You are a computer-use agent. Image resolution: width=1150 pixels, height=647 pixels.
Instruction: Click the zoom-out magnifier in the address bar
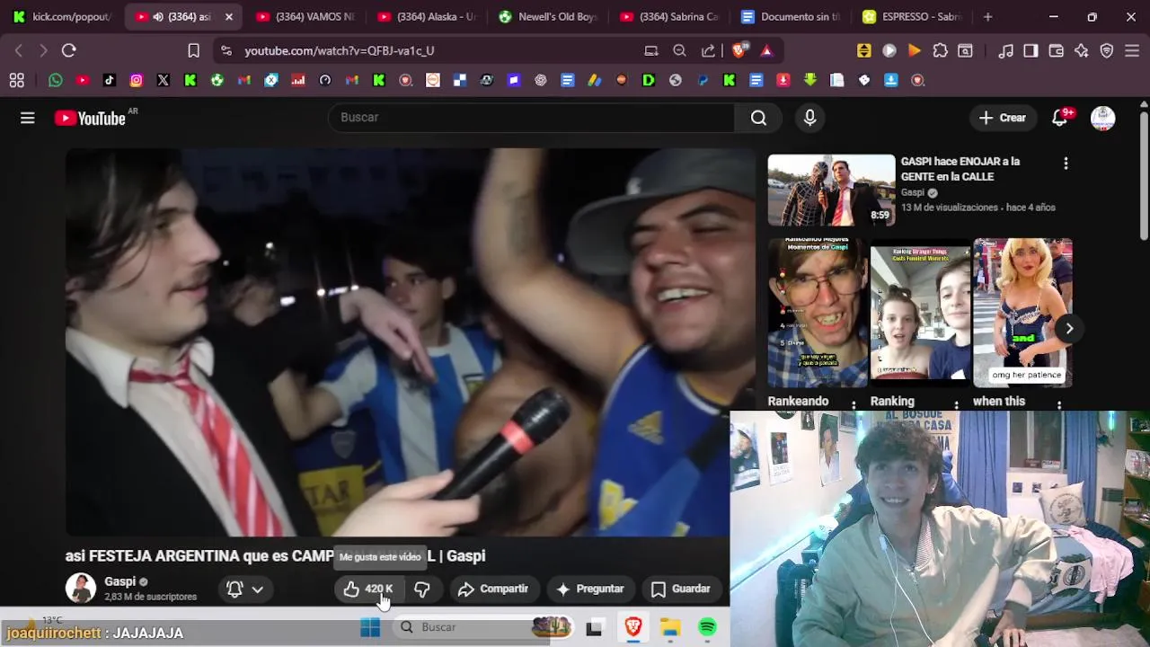pyautogui.click(x=680, y=51)
